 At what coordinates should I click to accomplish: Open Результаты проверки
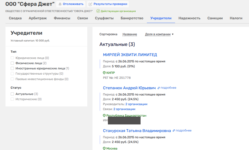tap(108, 4)
